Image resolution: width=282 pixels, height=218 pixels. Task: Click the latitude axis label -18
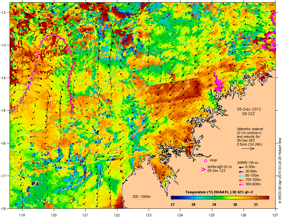(4, 208)
